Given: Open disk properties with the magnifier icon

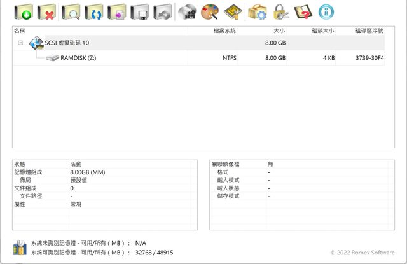Looking at the screenshot, I should pos(70,11).
